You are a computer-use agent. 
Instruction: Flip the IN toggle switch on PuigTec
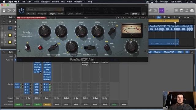(x=27, y=47)
